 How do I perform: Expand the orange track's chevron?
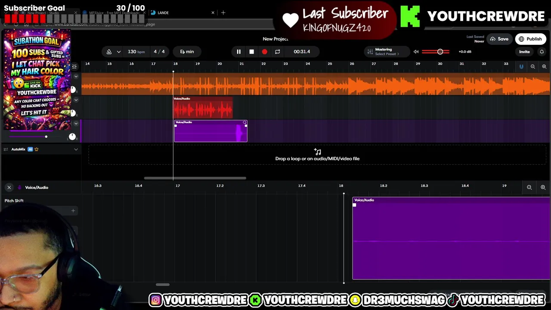coord(76,77)
